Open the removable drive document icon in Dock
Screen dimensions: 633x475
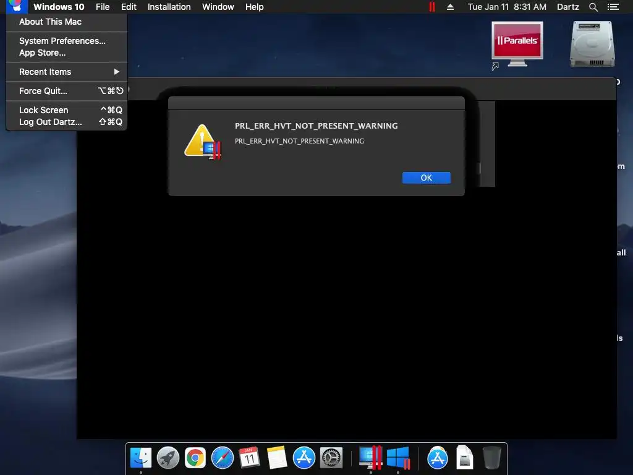pyautogui.click(x=465, y=457)
